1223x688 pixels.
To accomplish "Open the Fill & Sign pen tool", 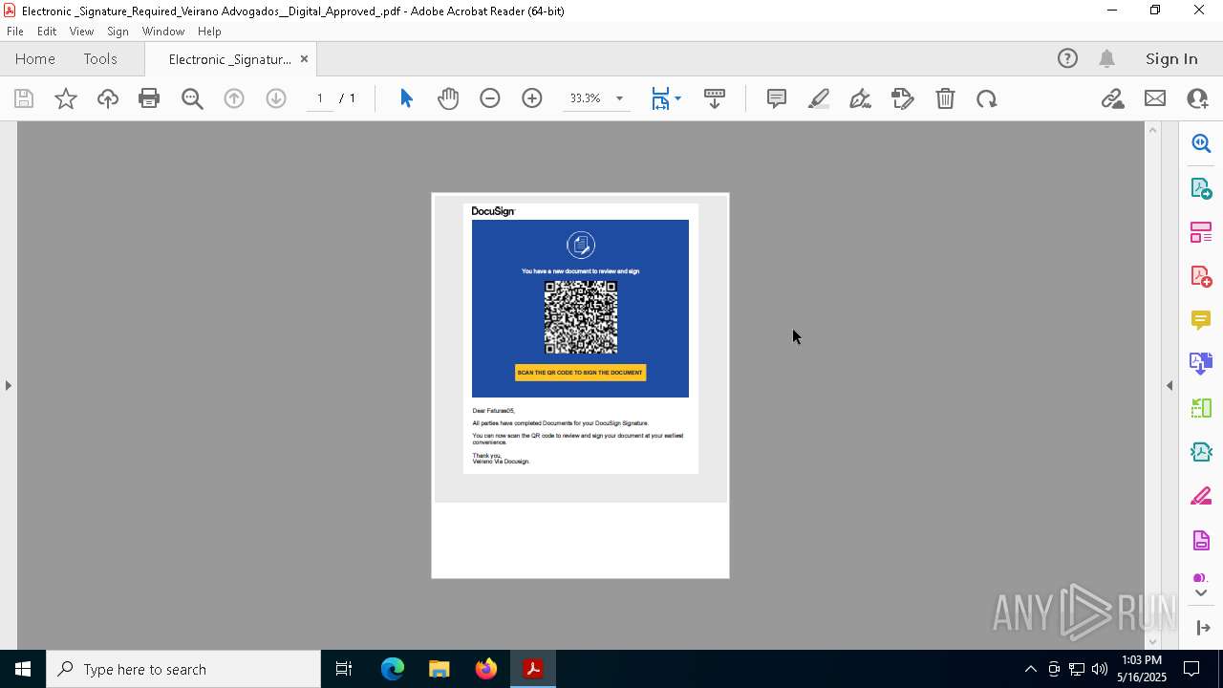I will click(x=860, y=98).
